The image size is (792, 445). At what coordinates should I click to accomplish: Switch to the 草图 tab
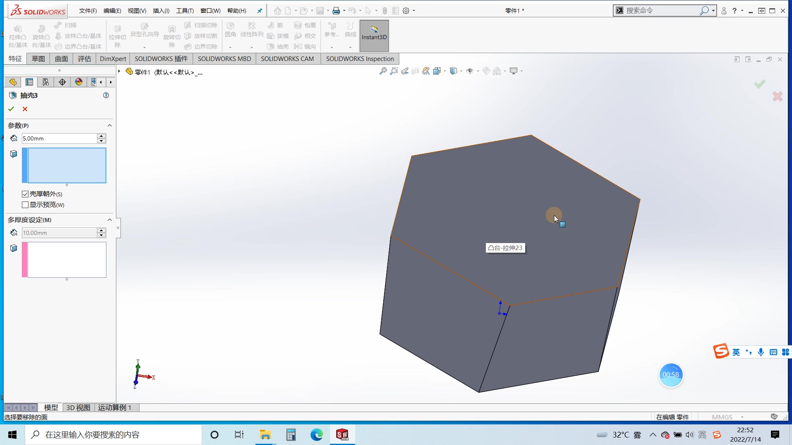(38, 59)
